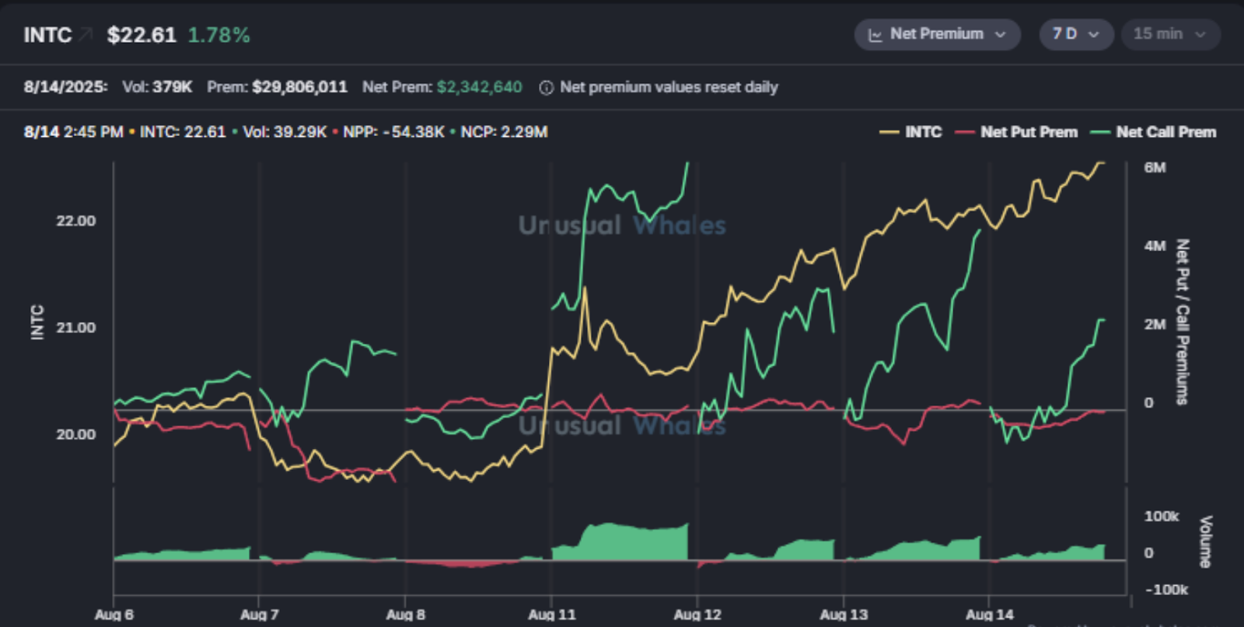Click the Prem: $29,806,011 value
Screen dimensions: 1244x627
point(277,87)
